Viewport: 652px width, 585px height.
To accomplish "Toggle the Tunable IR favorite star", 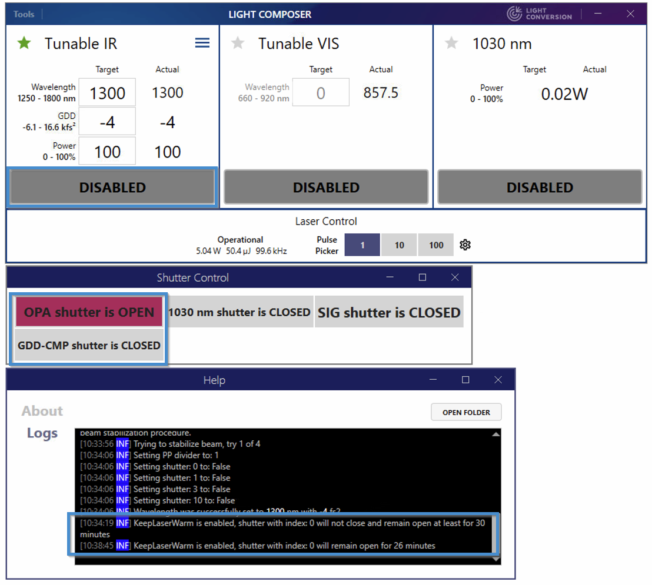I will (x=24, y=43).
